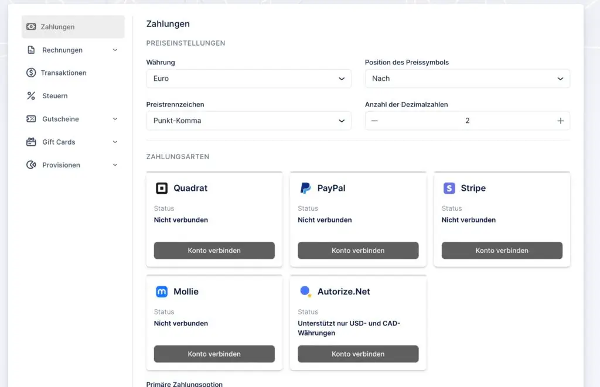This screenshot has height=387, width=600.
Task: Increase Anzahl der Dezimalzahlen with plus
Action: pos(560,121)
